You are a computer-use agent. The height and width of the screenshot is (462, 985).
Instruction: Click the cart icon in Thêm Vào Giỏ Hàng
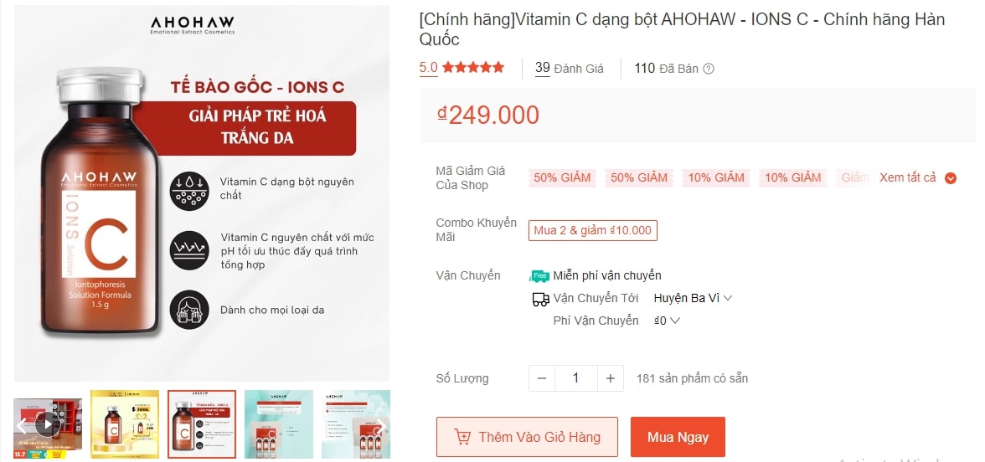tap(462, 437)
